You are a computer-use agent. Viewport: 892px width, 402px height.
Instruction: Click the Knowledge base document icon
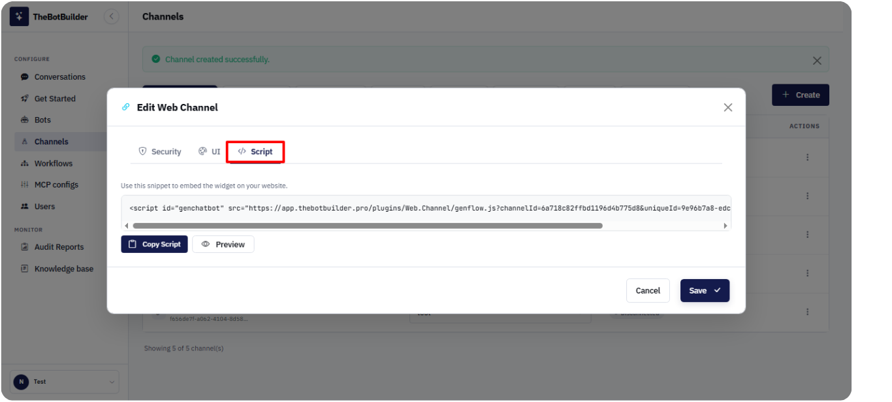25,269
